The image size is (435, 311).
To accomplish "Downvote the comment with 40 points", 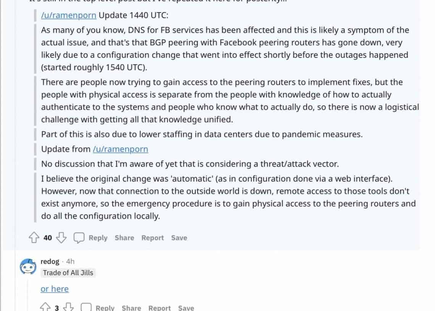I will pos(61,238).
